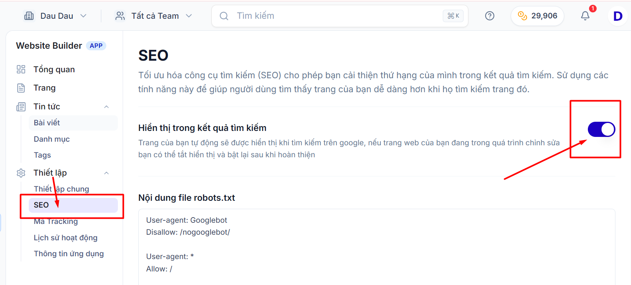Viewport: 631px width, 285px height.
Task: Click inside the robots.txt content box
Action: [x=376, y=247]
